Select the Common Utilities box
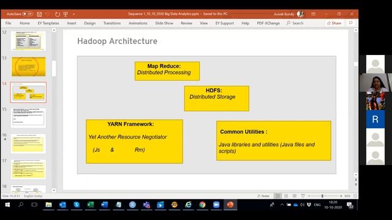Screen dimensions: 392x220 (x=274, y=141)
